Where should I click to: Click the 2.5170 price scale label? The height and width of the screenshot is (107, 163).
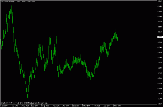click(160, 1)
